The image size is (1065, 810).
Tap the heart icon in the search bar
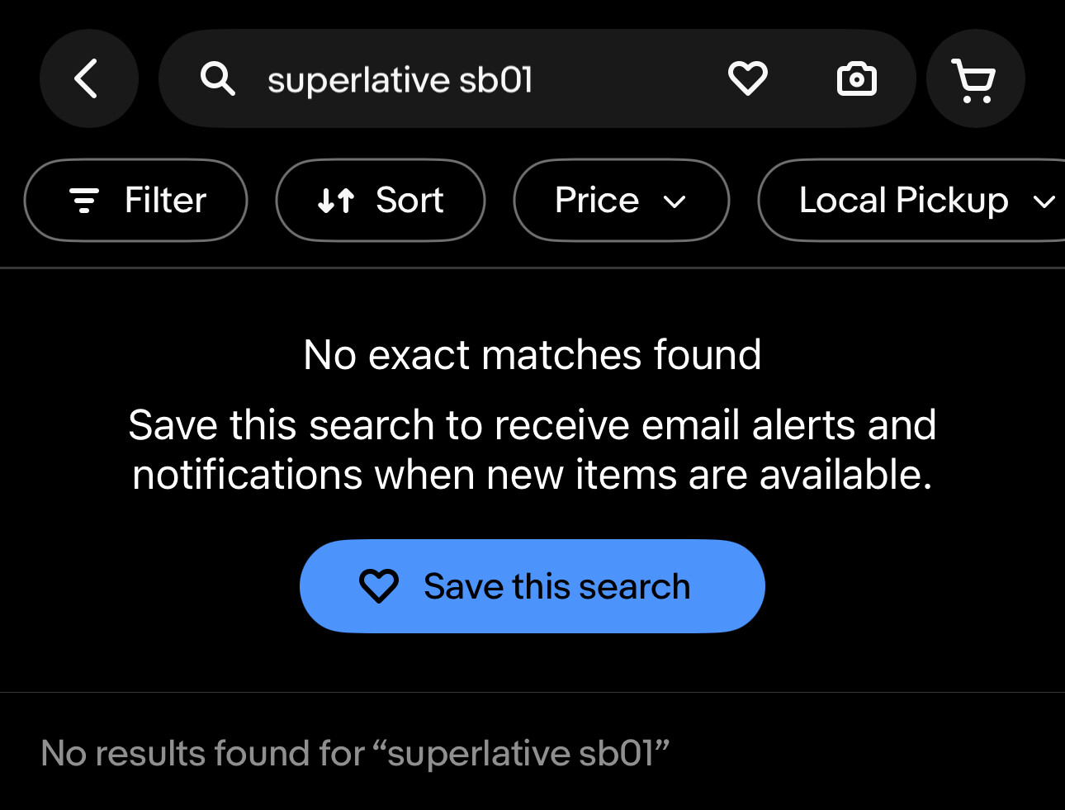pyautogui.click(x=747, y=79)
